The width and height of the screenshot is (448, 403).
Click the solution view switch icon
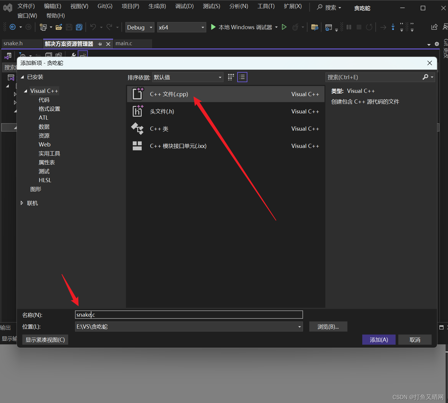tap(8, 56)
